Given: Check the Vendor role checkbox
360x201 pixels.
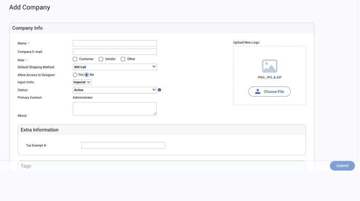Looking at the screenshot, I should (x=101, y=59).
